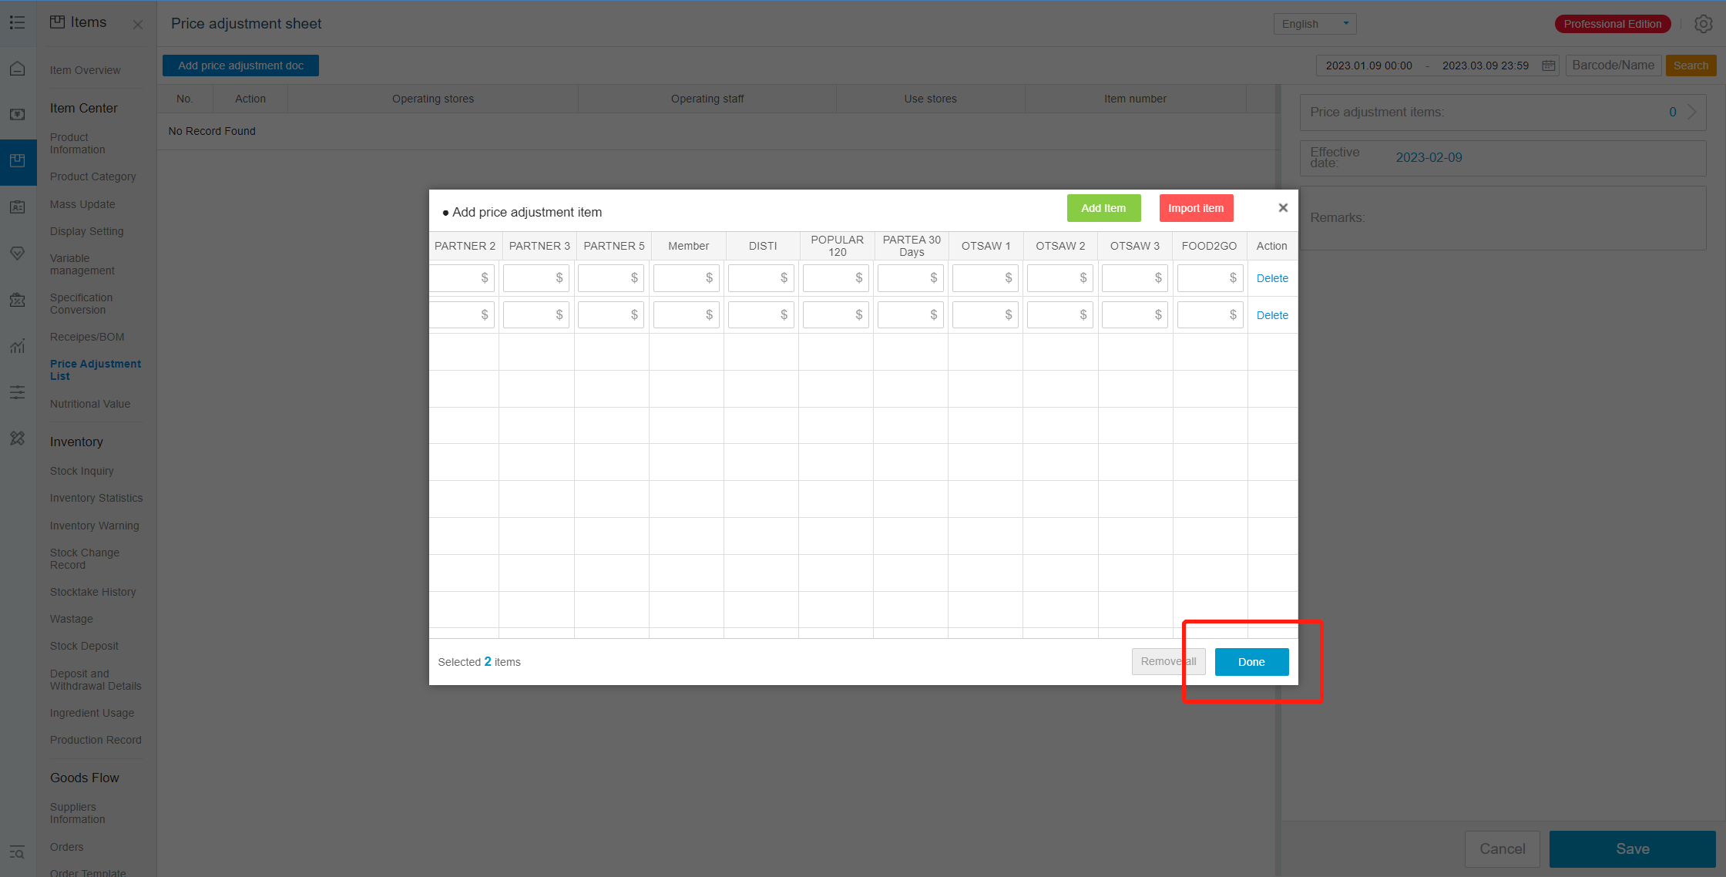Open Stock Inquiry in Inventory menu
1726x877 pixels.
82,471
